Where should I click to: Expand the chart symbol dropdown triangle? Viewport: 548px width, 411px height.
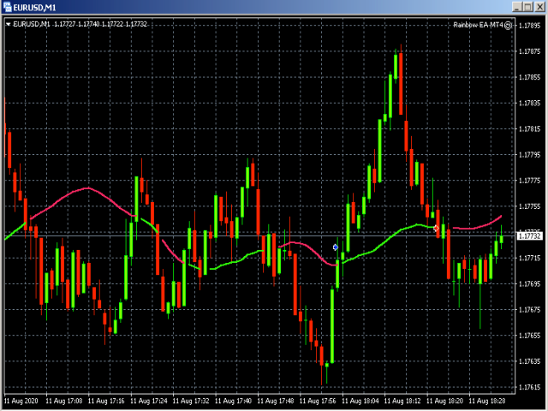pyautogui.click(x=8, y=25)
